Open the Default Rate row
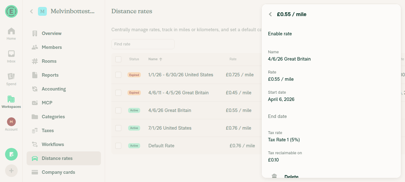Viewport: 405px width, 182px height. click(x=187, y=146)
